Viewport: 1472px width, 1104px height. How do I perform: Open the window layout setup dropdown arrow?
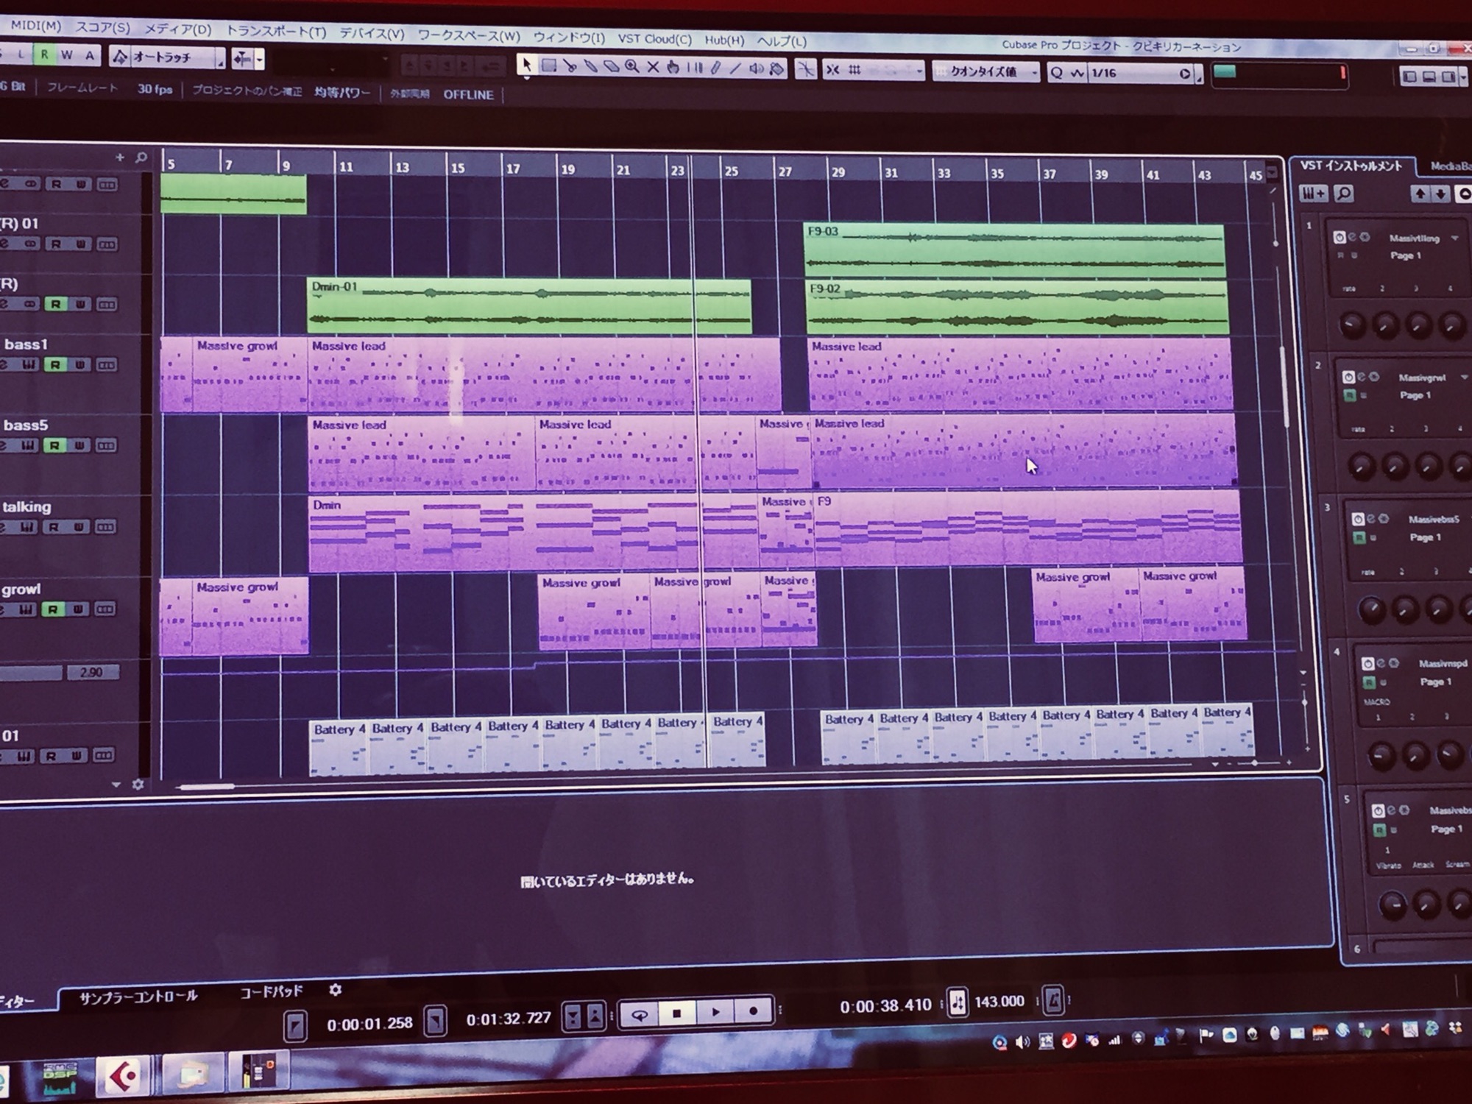point(1464,76)
